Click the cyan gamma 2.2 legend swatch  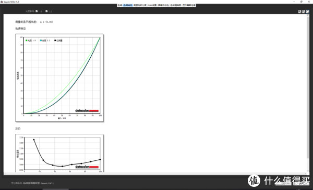(x=41, y=41)
